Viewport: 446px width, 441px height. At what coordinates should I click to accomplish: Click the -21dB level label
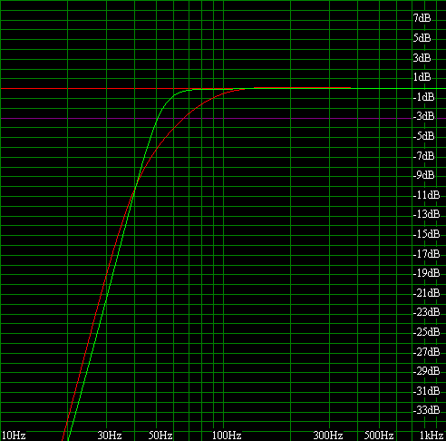[x=426, y=293]
